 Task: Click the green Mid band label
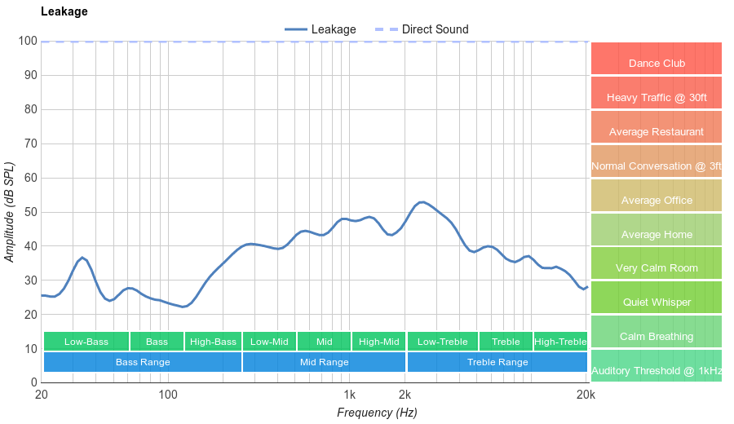(x=324, y=342)
